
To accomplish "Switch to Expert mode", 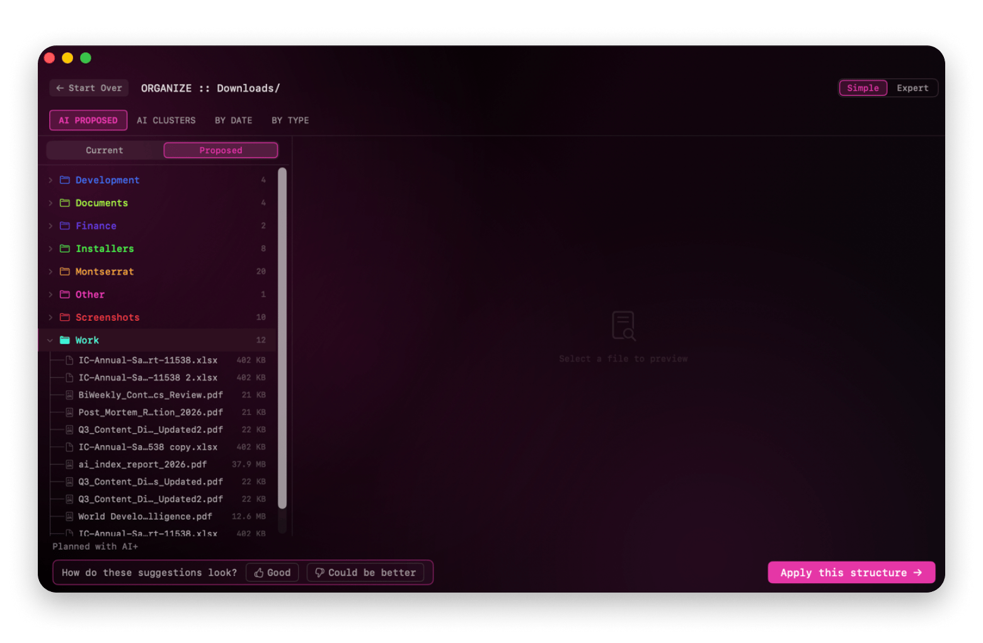I will tap(912, 88).
